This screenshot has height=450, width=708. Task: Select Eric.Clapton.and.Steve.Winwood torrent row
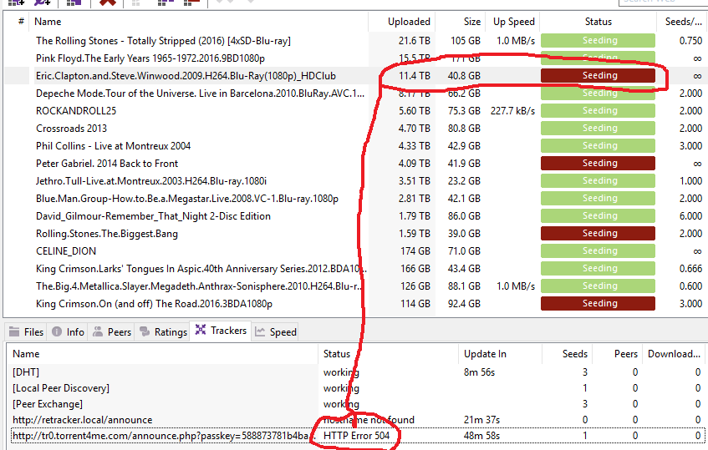356,76
